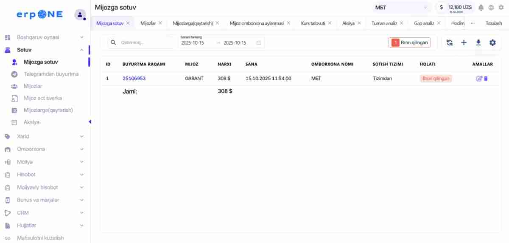Viewport: 509px width, 243px height.
Task: Click the refresh icon in the toolbar
Action: pyautogui.click(x=450, y=42)
